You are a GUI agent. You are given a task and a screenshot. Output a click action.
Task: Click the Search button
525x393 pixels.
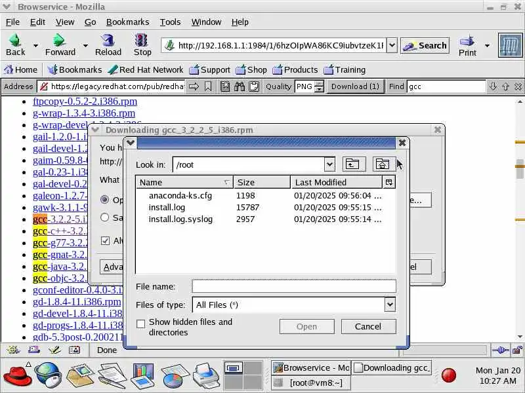click(425, 45)
